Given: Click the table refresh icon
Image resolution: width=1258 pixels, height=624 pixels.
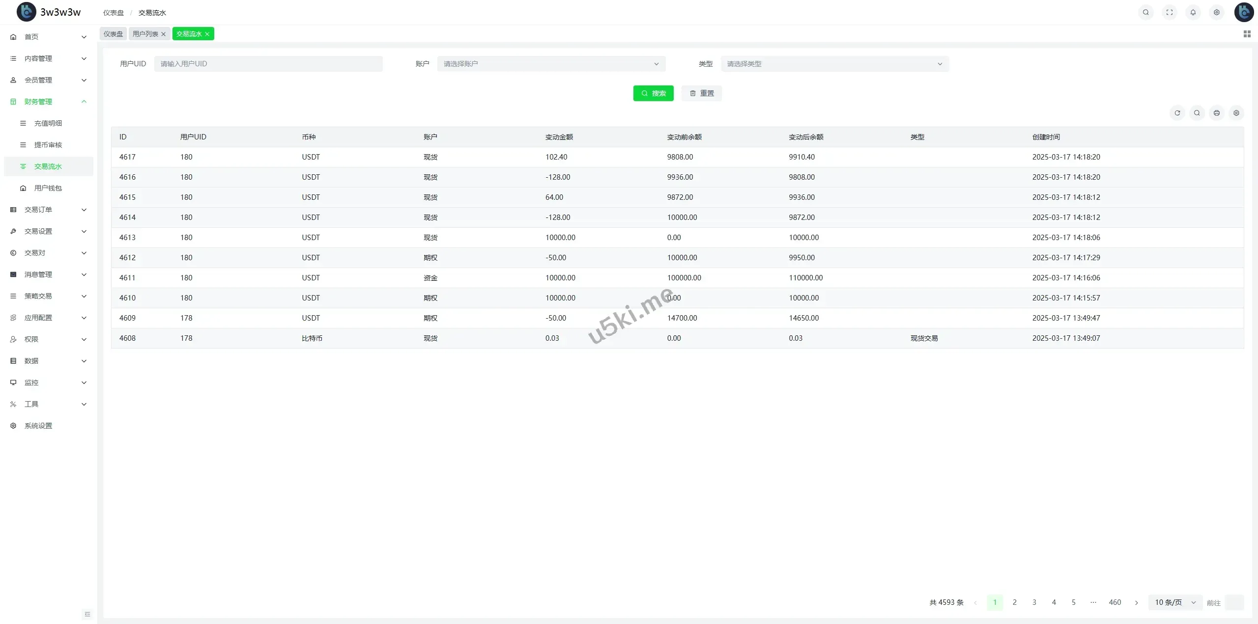Looking at the screenshot, I should tap(1177, 113).
